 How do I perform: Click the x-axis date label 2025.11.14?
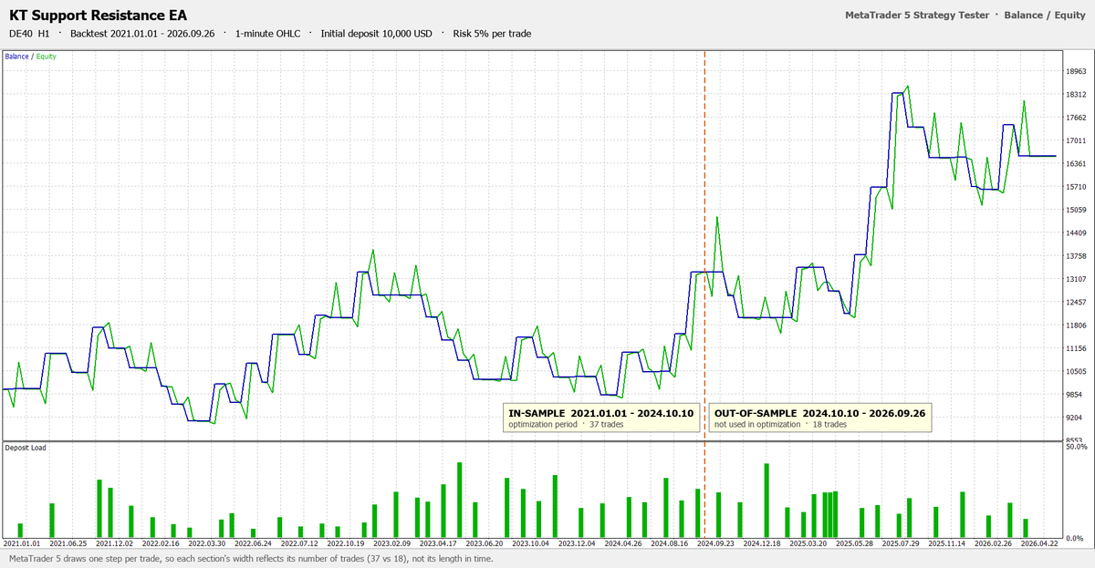tap(946, 543)
